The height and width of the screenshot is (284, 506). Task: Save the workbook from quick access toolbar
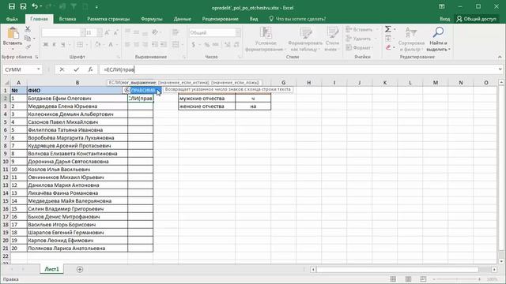click(x=12, y=6)
